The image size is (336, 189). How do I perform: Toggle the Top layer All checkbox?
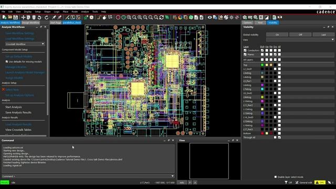click(x=279, y=65)
